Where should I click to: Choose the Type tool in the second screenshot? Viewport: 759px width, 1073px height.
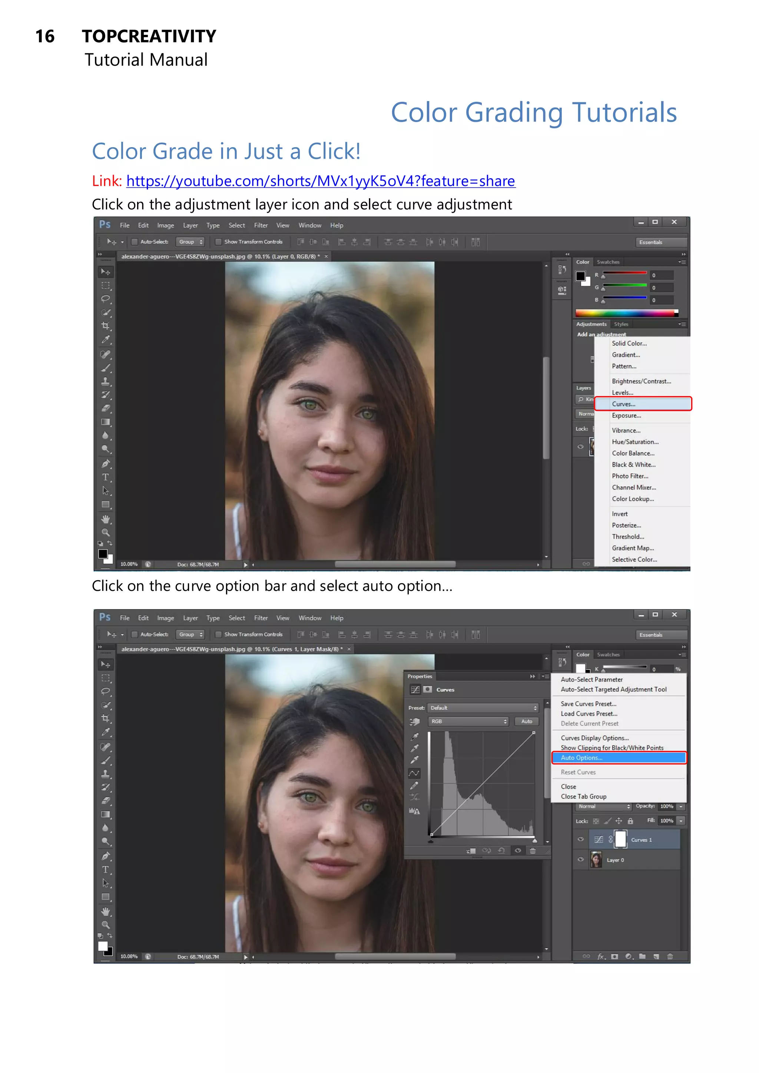pos(106,870)
